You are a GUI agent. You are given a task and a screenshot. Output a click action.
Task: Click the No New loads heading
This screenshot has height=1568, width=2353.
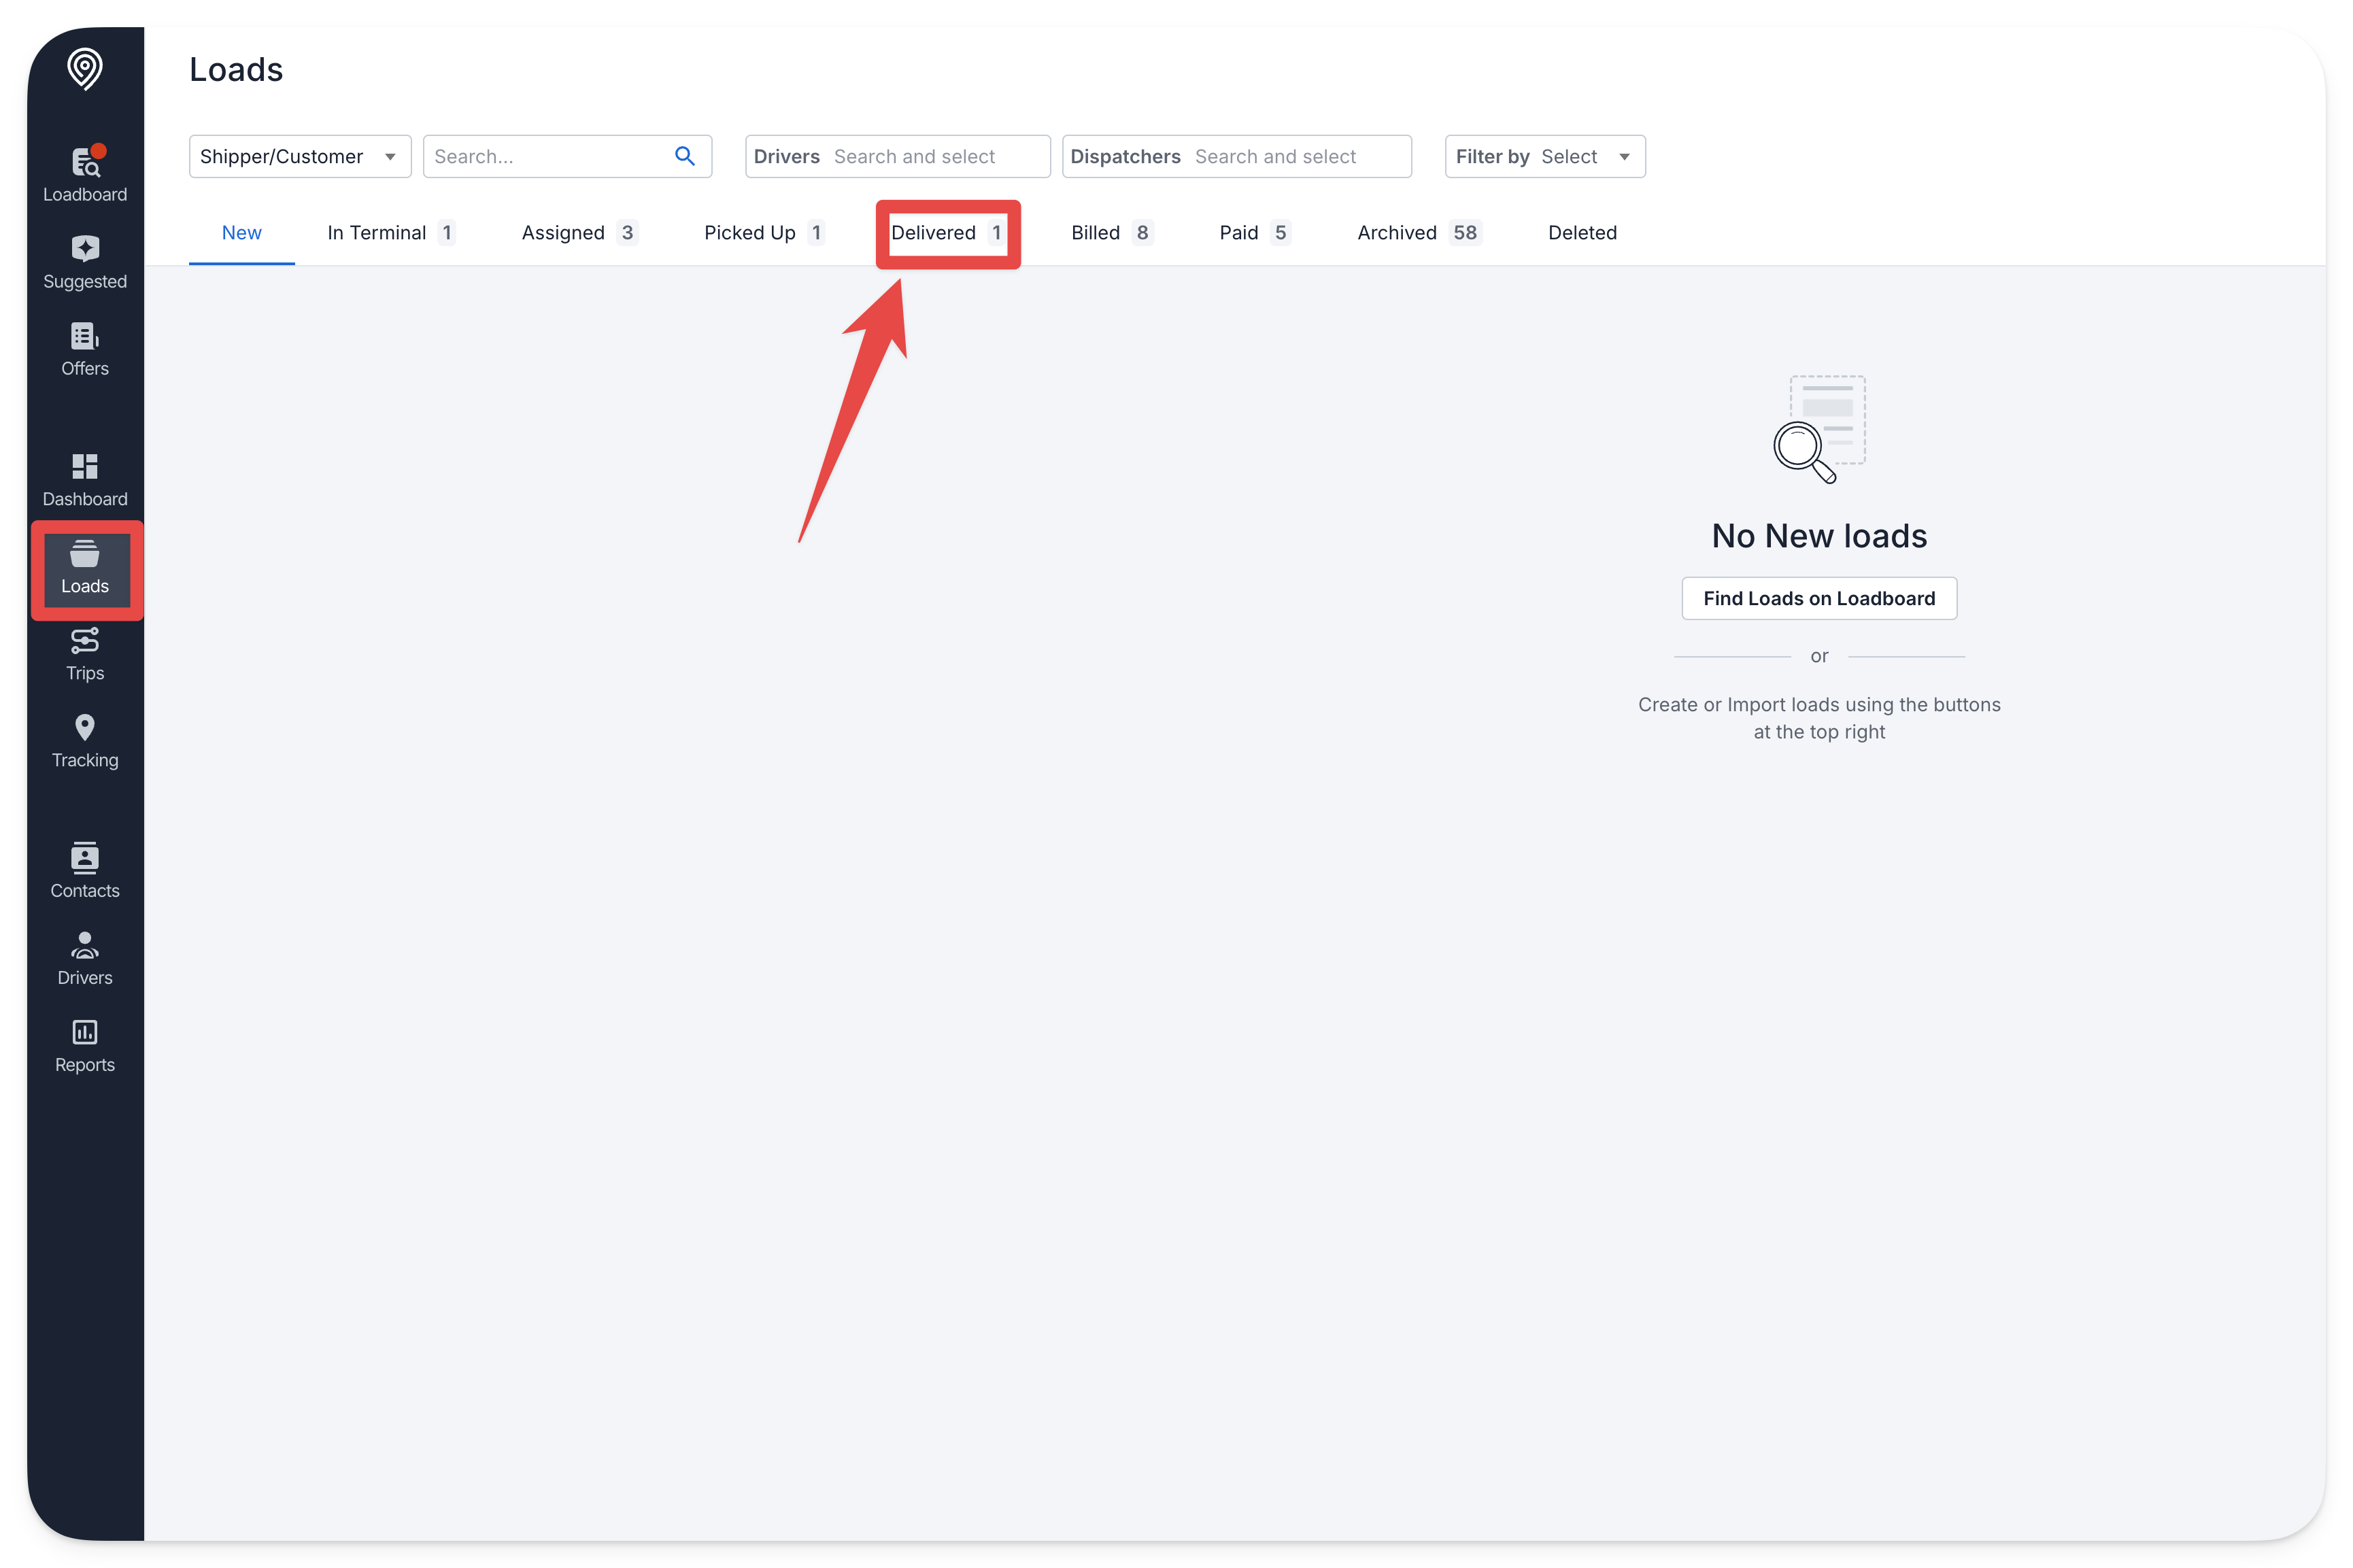tap(1819, 536)
